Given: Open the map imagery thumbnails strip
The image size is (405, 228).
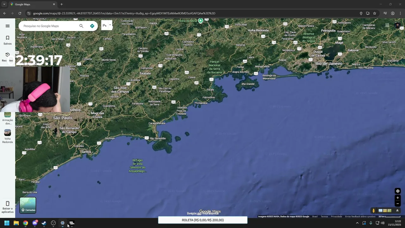Looking at the screenshot, I should [385, 211].
